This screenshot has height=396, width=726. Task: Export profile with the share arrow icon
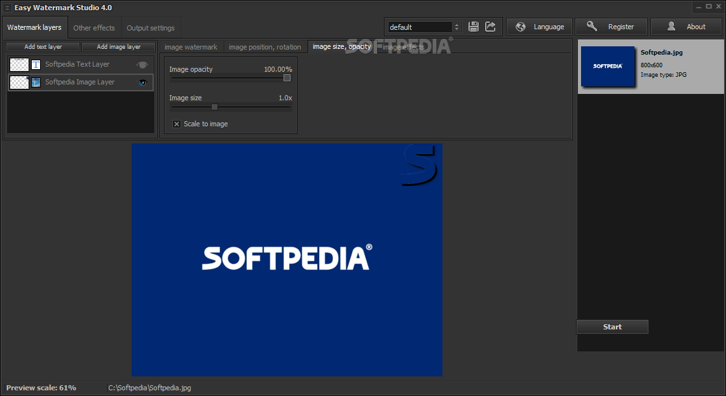(x=490, y=27)
